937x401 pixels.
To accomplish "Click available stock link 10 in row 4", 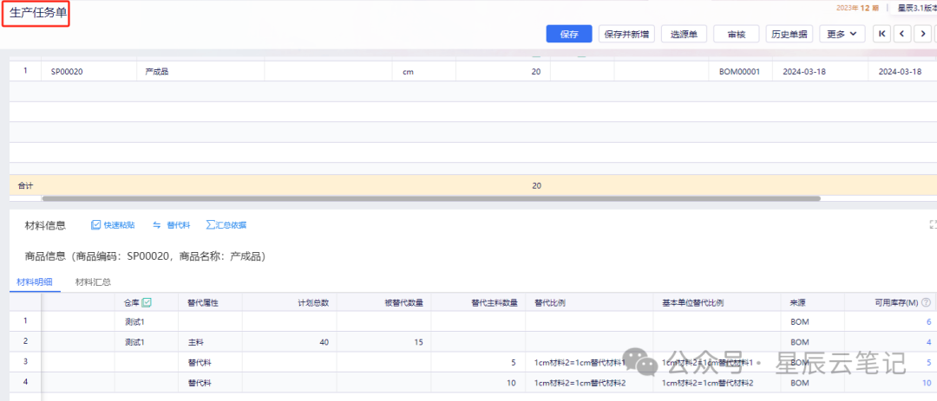I will pos(927,383).
